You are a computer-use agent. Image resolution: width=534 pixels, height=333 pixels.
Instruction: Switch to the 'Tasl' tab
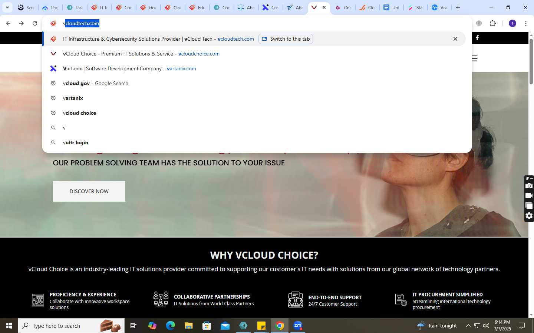click(x=75, y=7)
